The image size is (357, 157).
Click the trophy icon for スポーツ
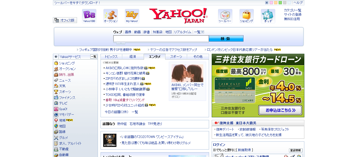coord(56,92)
